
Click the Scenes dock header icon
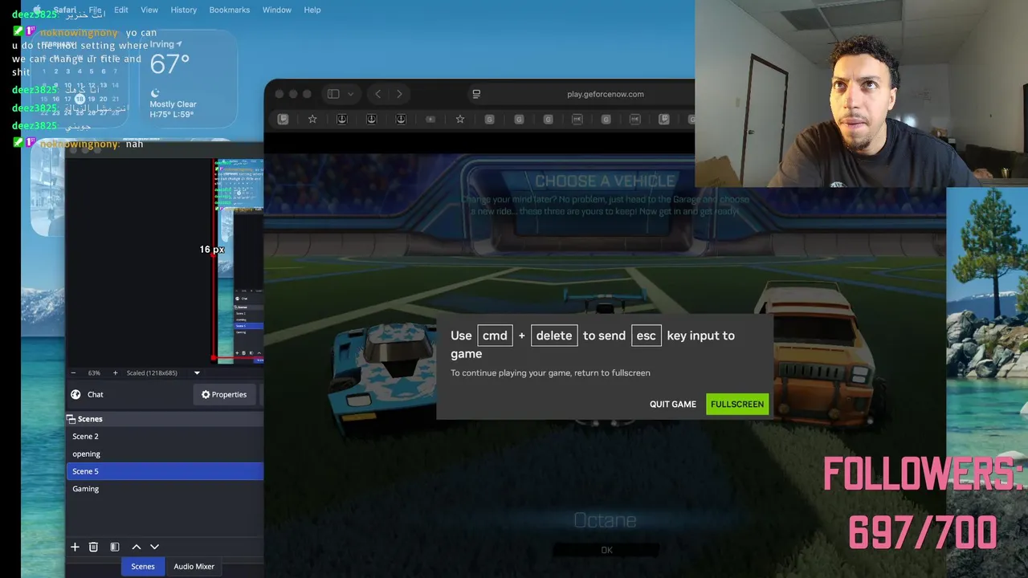point(71,419)
